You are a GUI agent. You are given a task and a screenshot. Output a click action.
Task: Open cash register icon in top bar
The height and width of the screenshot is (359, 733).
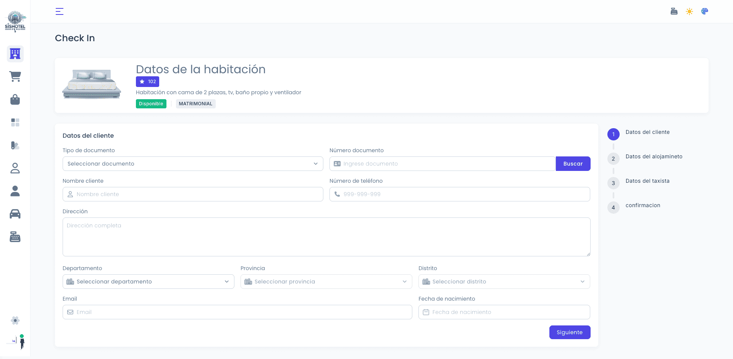674,11
